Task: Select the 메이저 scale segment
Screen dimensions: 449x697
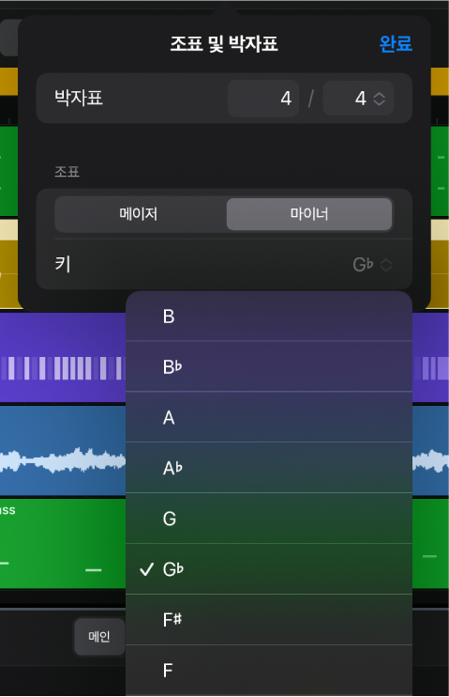Action: (139, 214)
